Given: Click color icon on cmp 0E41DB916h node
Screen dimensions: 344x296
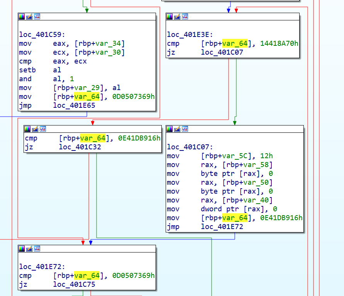Looking at the screenshot, I should tap(28, 129).
